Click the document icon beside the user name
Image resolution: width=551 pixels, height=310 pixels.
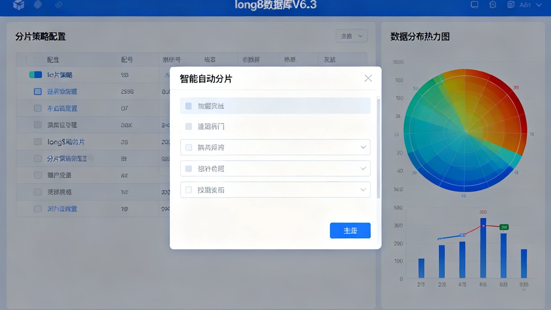coord(511,4)
